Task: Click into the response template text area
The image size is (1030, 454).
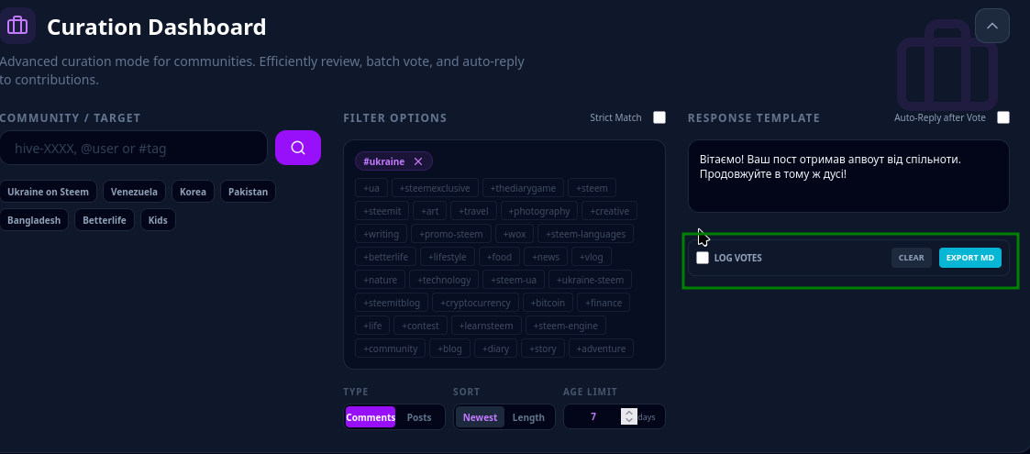Action: tap(848, 176)
